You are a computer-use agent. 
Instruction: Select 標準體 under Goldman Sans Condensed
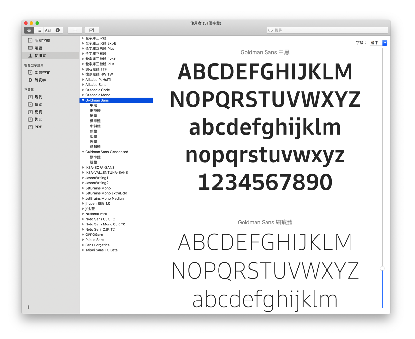click(x=116, y=157)
